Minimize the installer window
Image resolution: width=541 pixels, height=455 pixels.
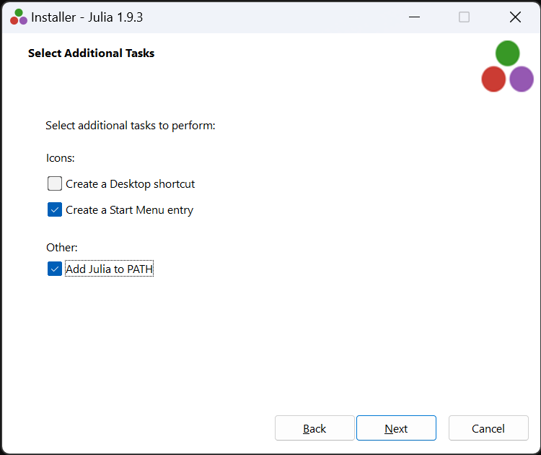coord(414,17)
